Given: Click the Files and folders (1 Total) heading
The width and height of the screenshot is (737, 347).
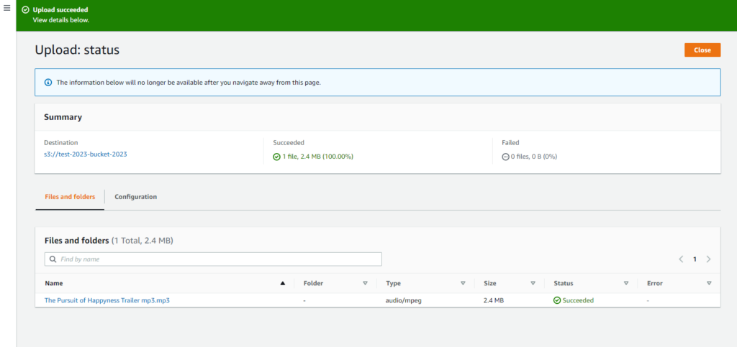Looking at the screenshot, I should [109, 241].
